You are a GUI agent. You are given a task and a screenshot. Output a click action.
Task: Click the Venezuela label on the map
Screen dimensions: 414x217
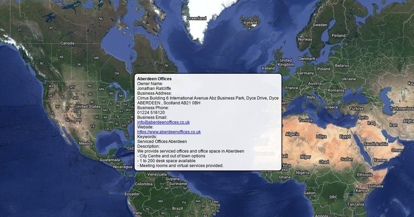pyautogui.click(x=157, y=174)
